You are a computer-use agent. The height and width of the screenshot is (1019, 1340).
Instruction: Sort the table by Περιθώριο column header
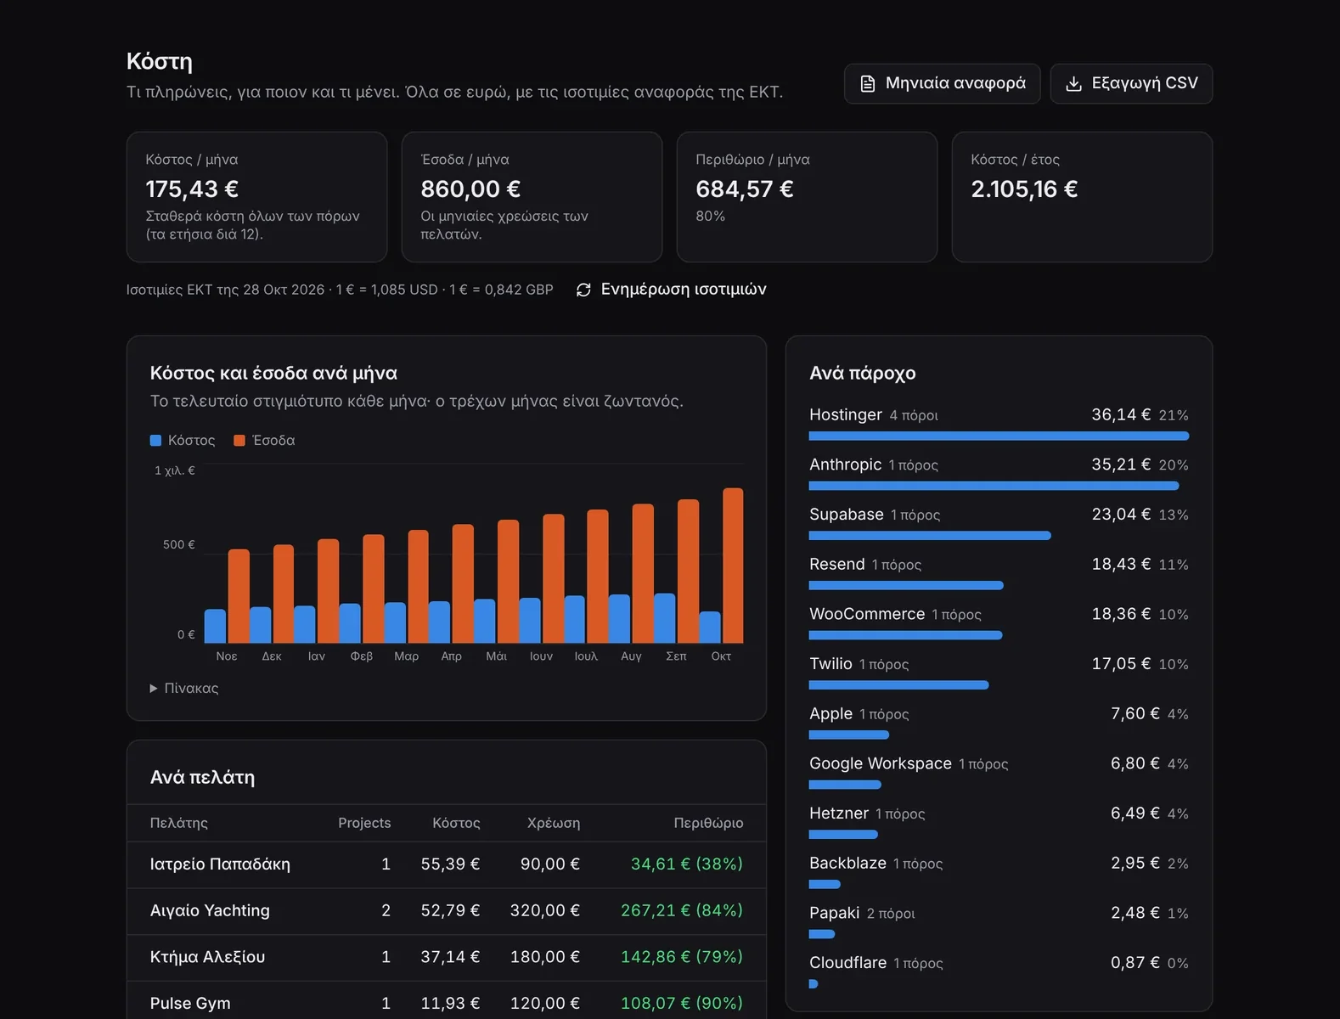point(708,823)
